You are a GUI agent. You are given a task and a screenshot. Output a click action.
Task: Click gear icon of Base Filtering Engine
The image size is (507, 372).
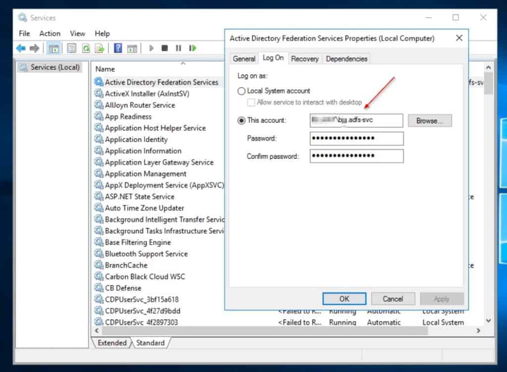(99, 242)
